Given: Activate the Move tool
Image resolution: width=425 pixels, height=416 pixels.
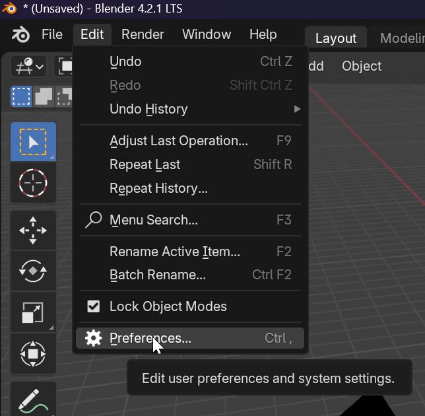Looking at the screenshot, I should 33,230.
